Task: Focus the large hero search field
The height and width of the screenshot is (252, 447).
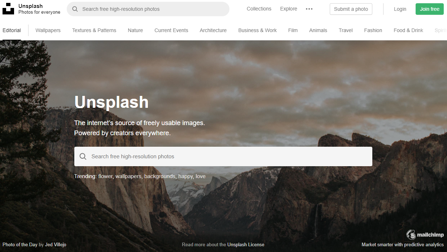Action: 223,156
